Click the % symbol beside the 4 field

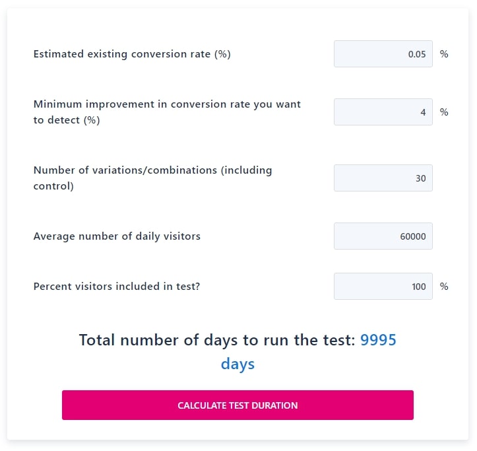point(444,112)
